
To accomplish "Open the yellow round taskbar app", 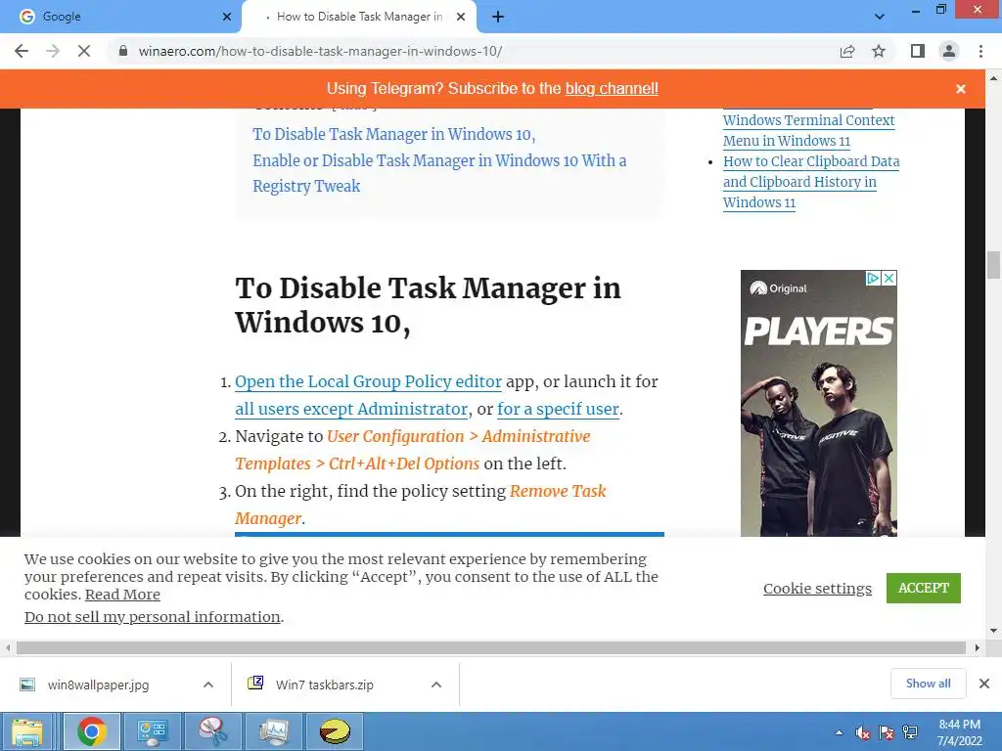I will [335, 731].
